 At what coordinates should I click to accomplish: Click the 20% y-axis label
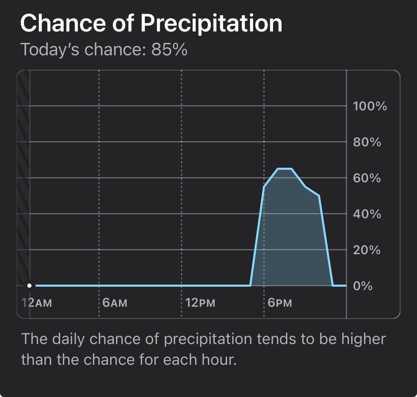[367, 250]
